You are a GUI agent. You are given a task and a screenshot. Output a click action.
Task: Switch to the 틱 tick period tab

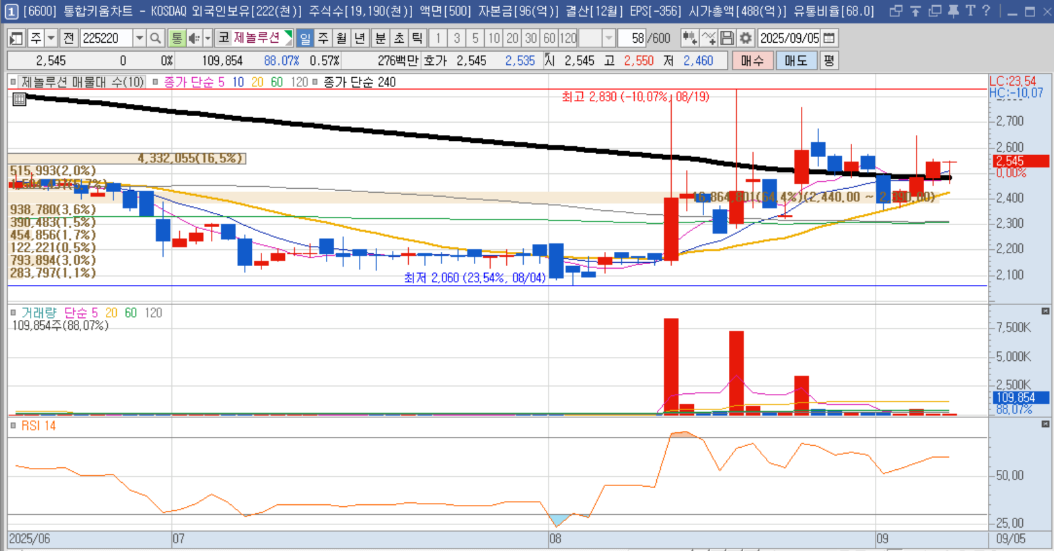point(417,38)
